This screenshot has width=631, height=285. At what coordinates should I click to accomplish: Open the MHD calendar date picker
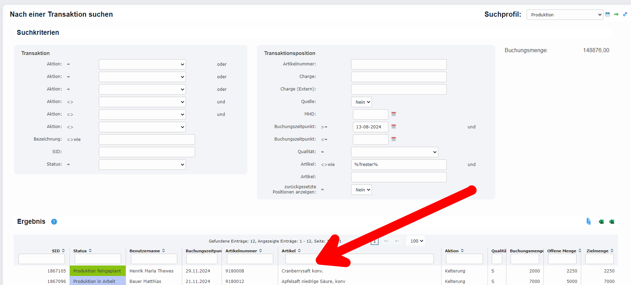(394, 114)
